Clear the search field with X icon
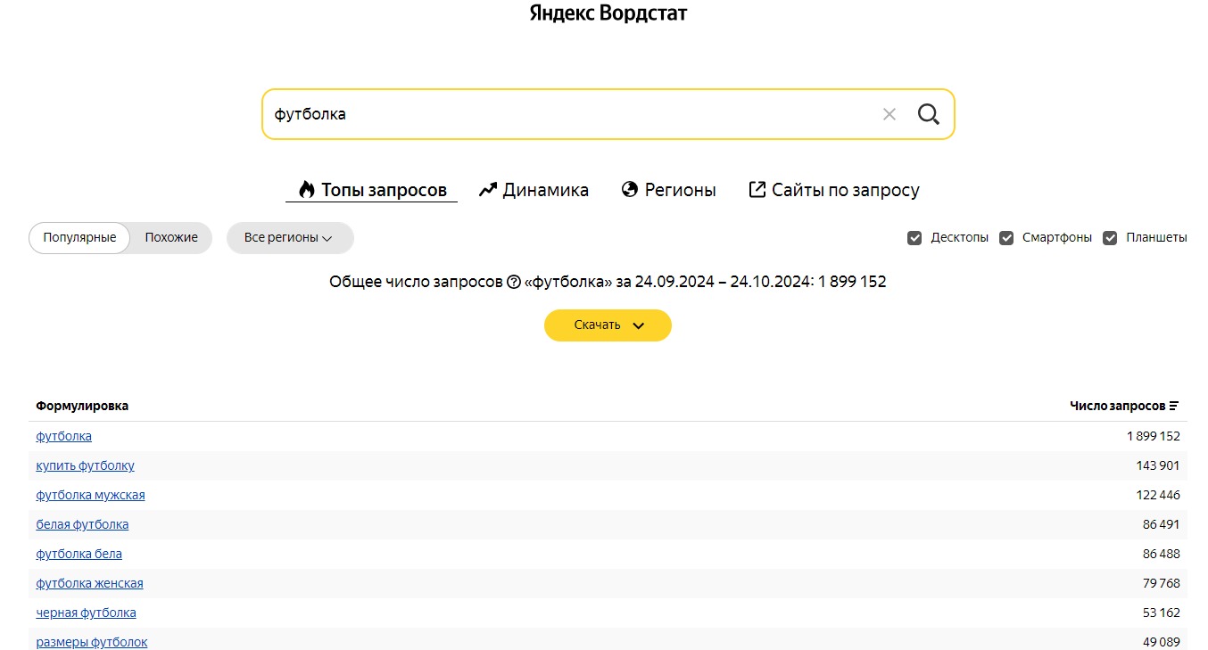Image resolution: width=1208 pixels, height=650 pixels. click(889, 114)
